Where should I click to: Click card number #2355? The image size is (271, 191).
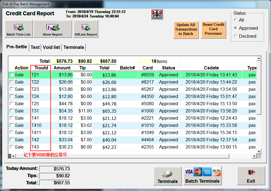147,147
